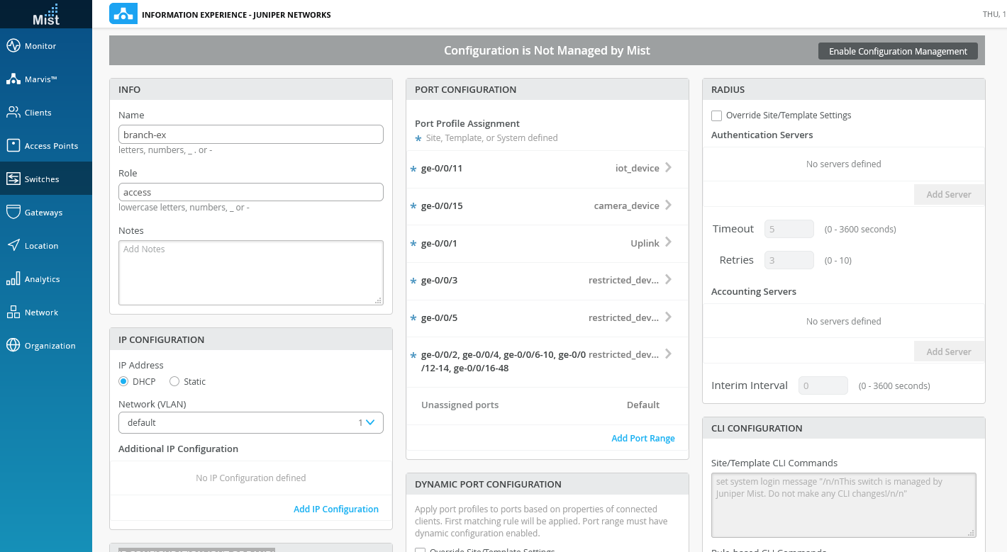Open the Network (VLAN) dropdown
1007x552 pixels.
pos(251,423)
